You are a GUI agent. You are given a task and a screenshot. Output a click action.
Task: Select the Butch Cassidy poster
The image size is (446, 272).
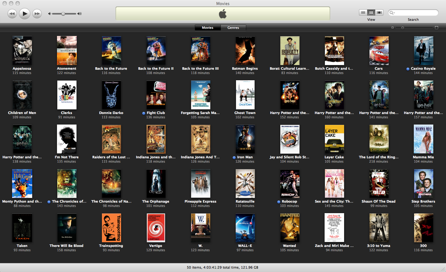tap(334, 50)
